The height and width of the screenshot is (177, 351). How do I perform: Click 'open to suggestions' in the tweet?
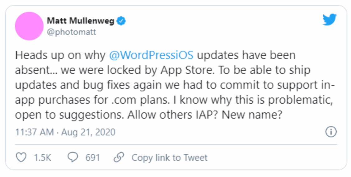click(69, 115)
